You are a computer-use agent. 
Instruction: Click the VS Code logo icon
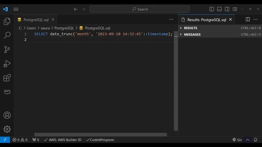tap(5, 9)
